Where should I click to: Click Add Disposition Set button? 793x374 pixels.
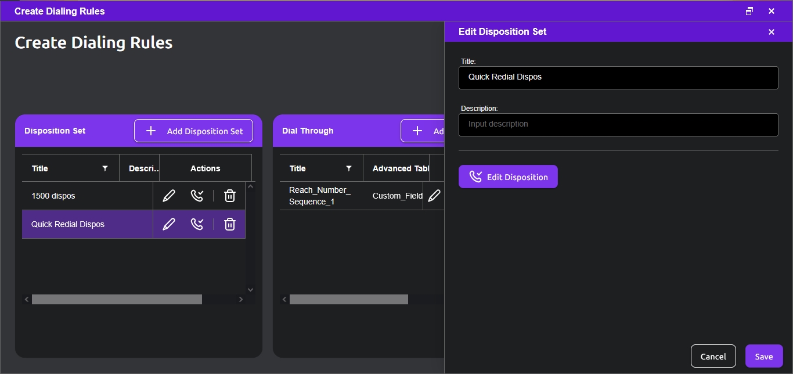coord(193,131)
